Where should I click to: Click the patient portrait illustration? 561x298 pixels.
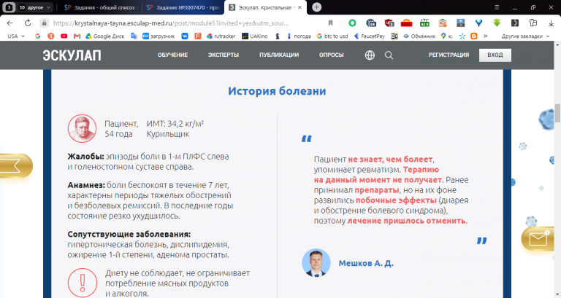[x=83, y=128]
